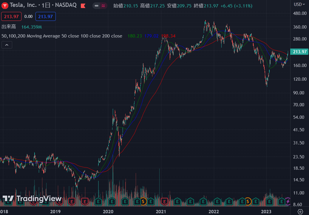Click the green 180.23 moving average value
This screenshot has width=309, height=215.
tap(135, 36)
